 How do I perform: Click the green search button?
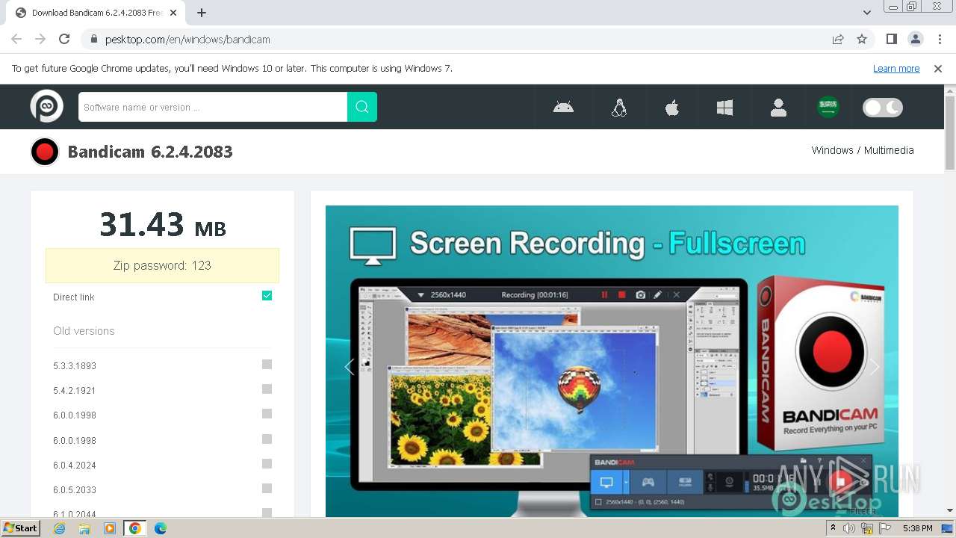point(362,107)
